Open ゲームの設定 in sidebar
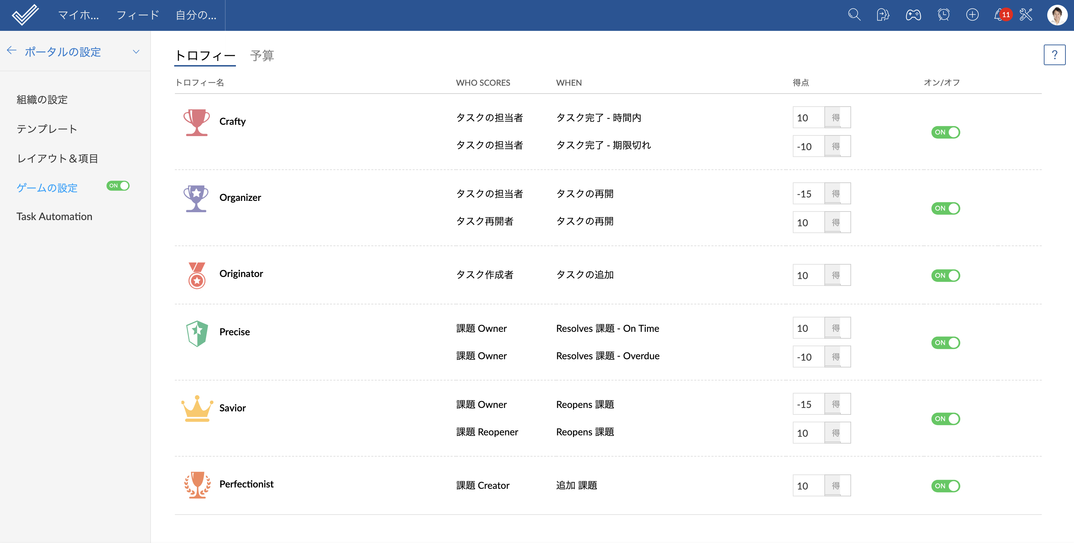Viewport: 1074px width, 543px height. tap(47, 188)
